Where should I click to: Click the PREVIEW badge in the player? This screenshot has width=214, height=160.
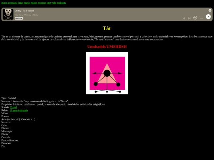[x=19, y=18]
